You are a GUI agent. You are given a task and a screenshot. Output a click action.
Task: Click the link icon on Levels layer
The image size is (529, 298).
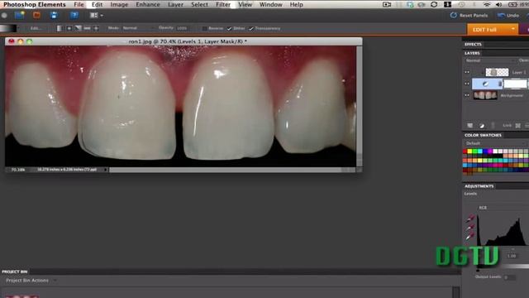click(x=500, y=84)
